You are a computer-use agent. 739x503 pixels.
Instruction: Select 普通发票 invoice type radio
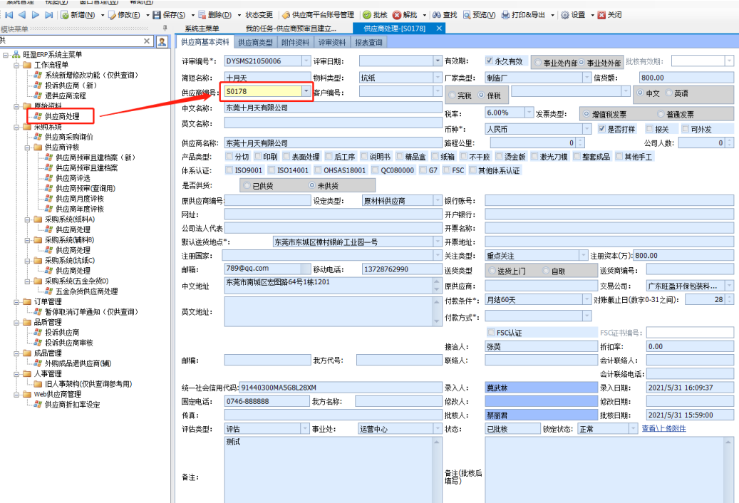point(661,114)
